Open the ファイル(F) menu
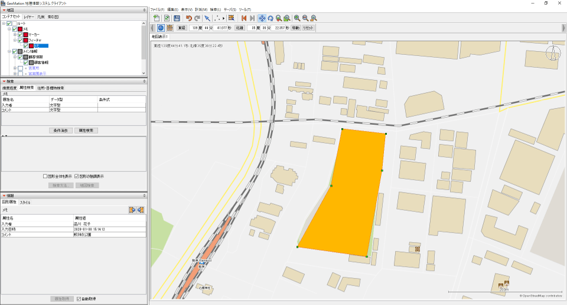 [x=157, y=9]
